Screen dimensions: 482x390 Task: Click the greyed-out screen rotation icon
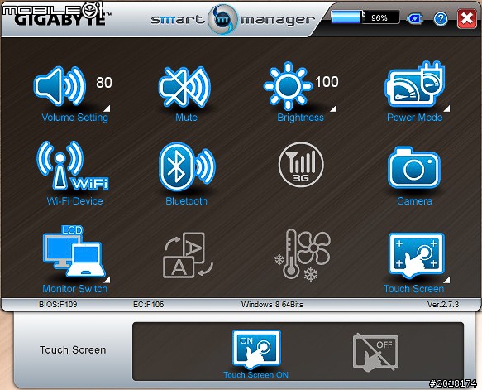click(188, 254)
